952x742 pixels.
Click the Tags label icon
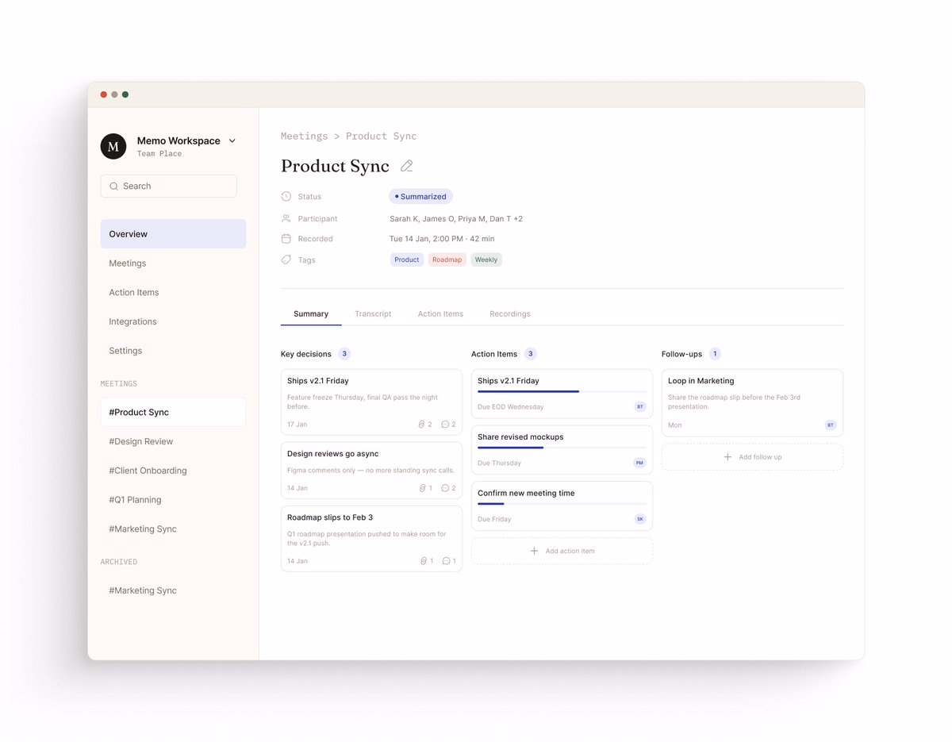pos(286,260)
